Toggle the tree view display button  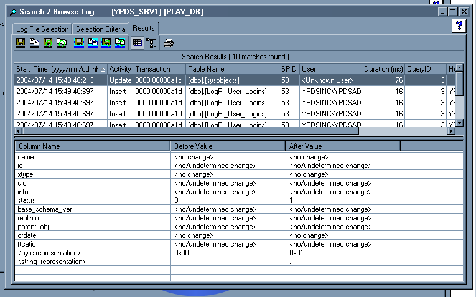[x=151, y=43]
